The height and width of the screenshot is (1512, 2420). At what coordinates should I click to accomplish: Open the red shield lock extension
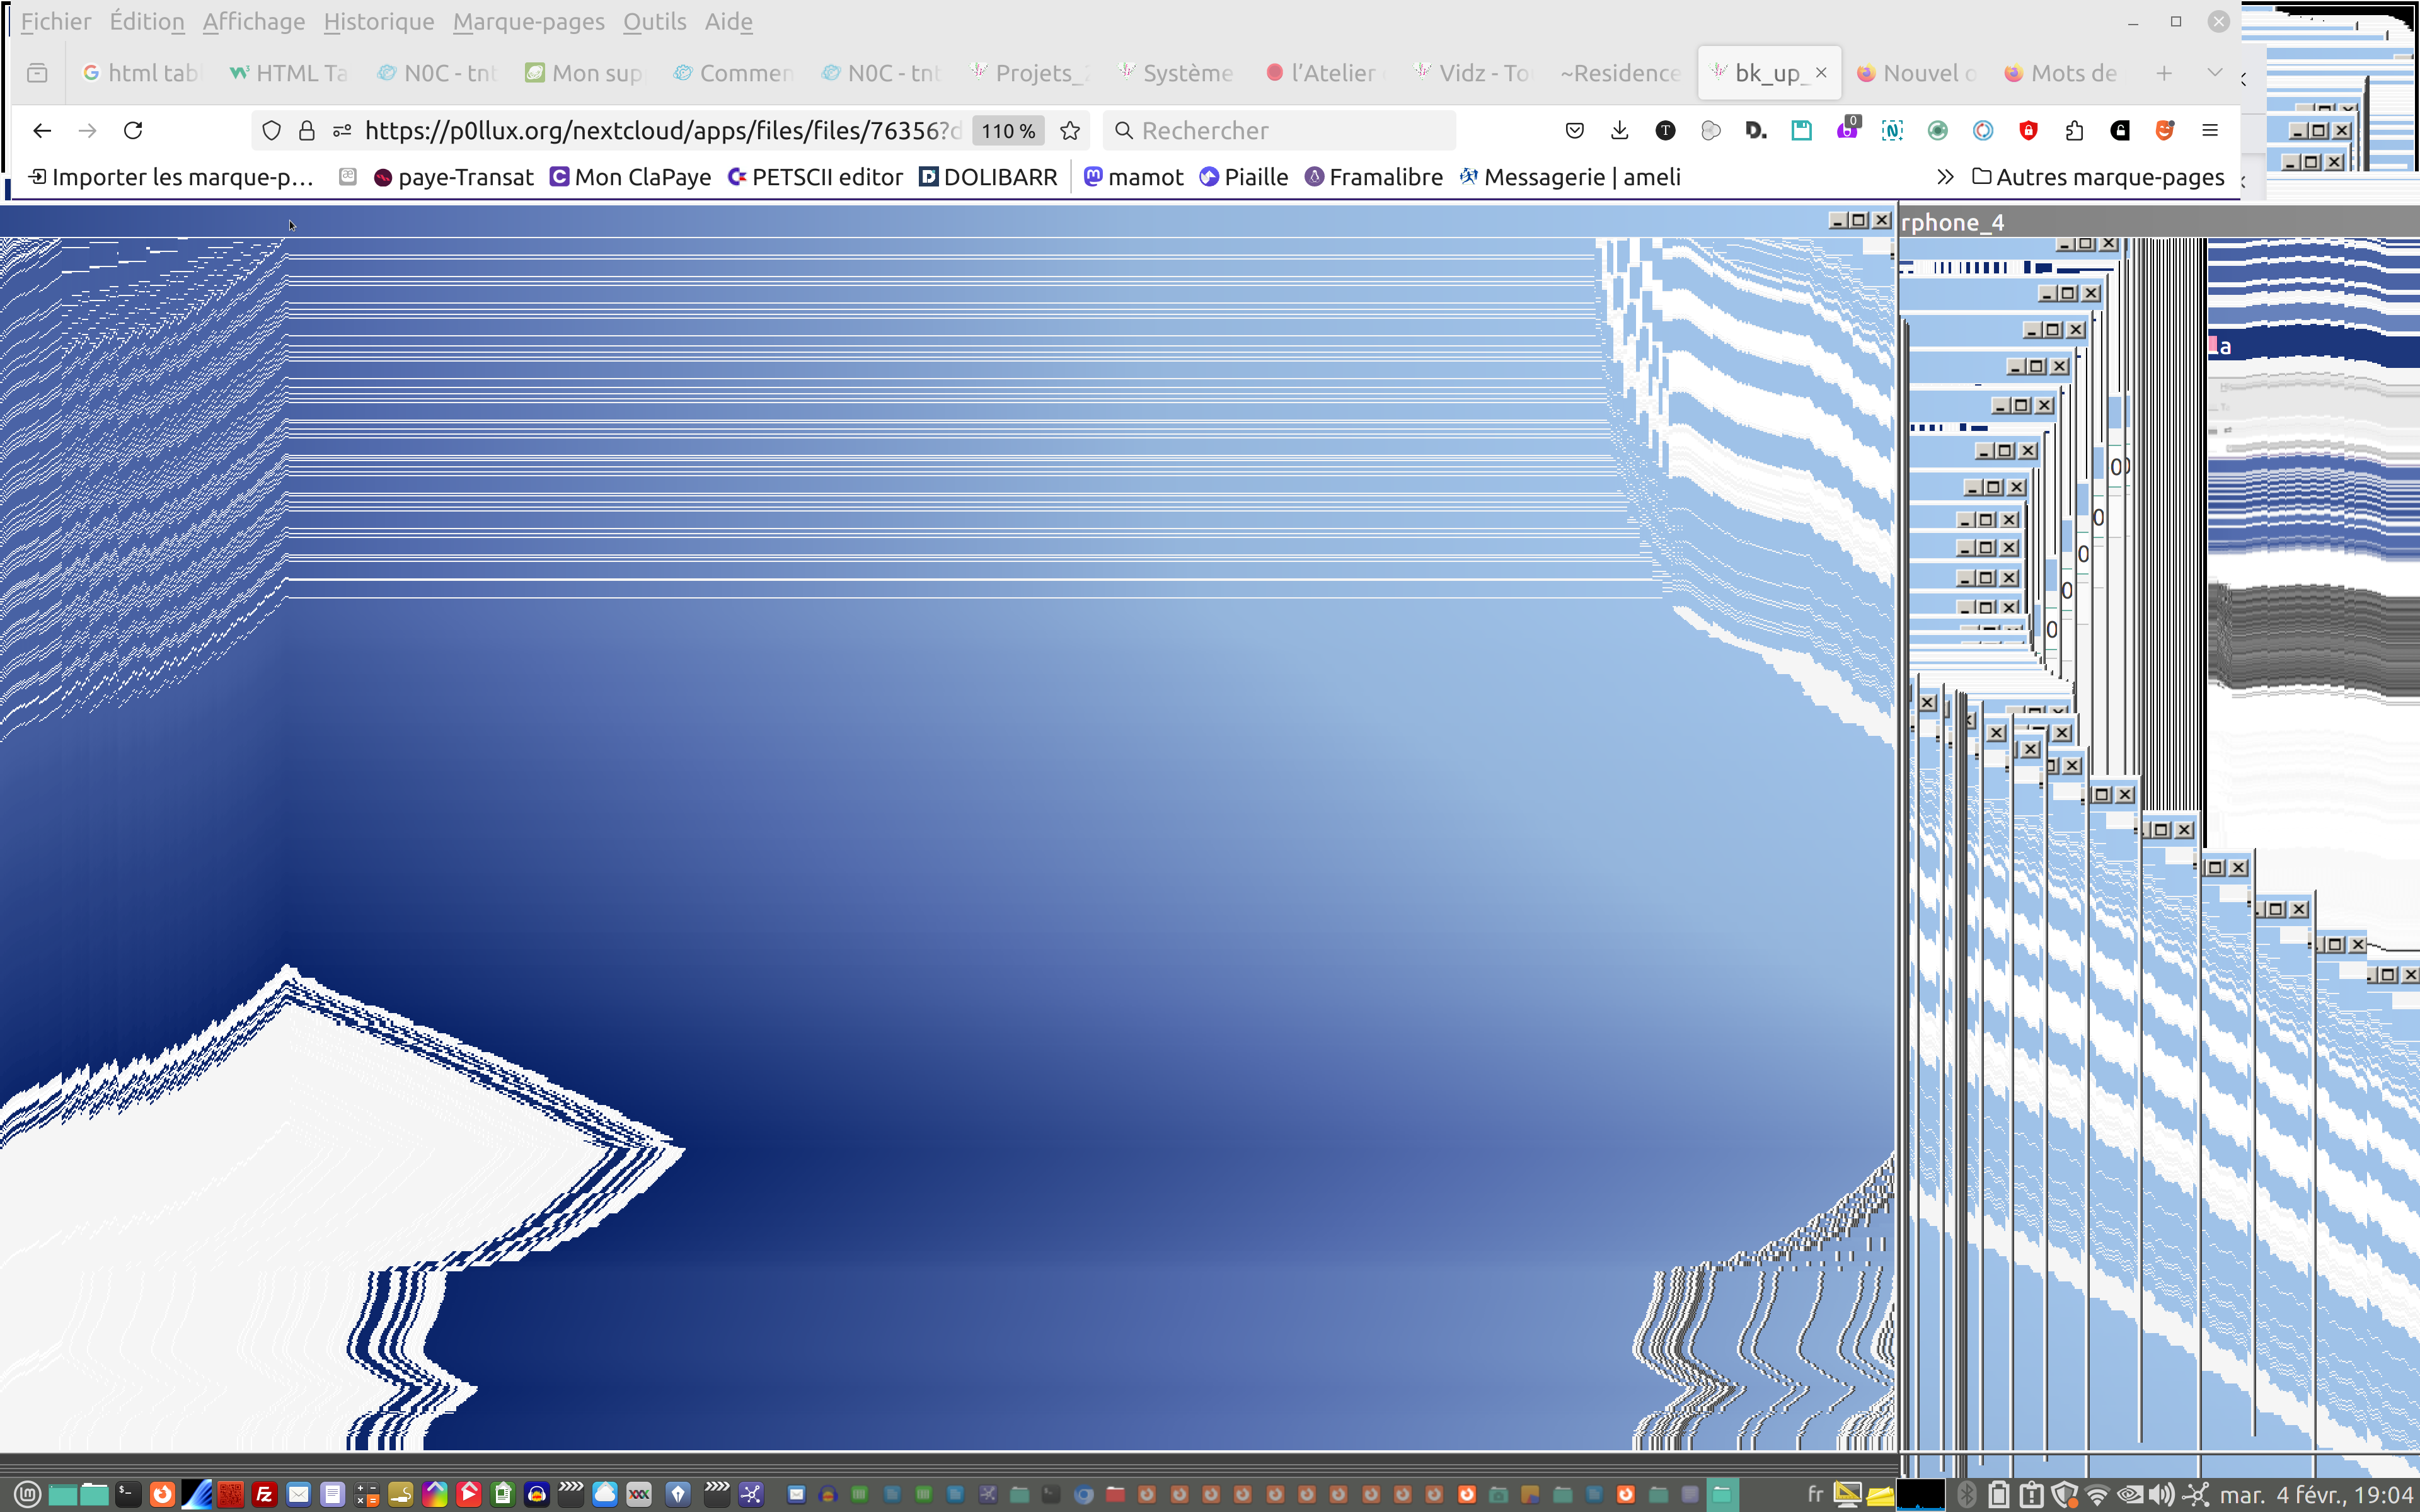(x=2028, y=130)
